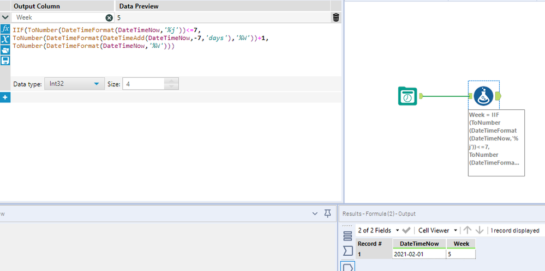Click the sigma metadata icon in Results
The height and width of the screenshot is (271, 545).
[348, 250]
